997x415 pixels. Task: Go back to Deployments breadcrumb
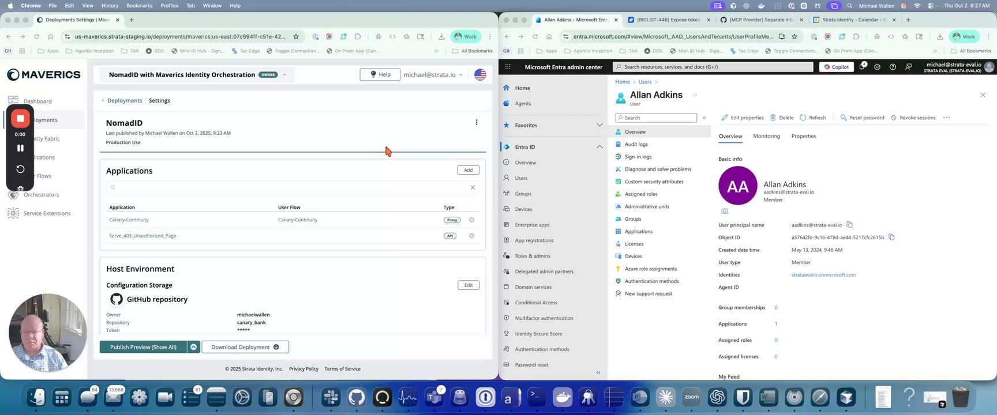[125, 100]
